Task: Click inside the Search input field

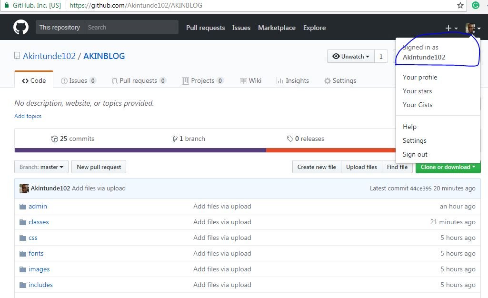Action: coord(131,28)
